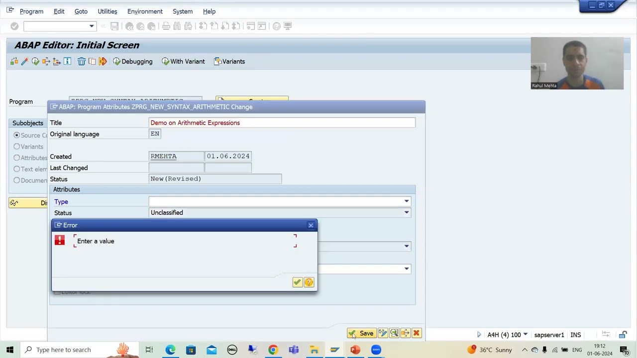Open the System menu

point(183,11)
